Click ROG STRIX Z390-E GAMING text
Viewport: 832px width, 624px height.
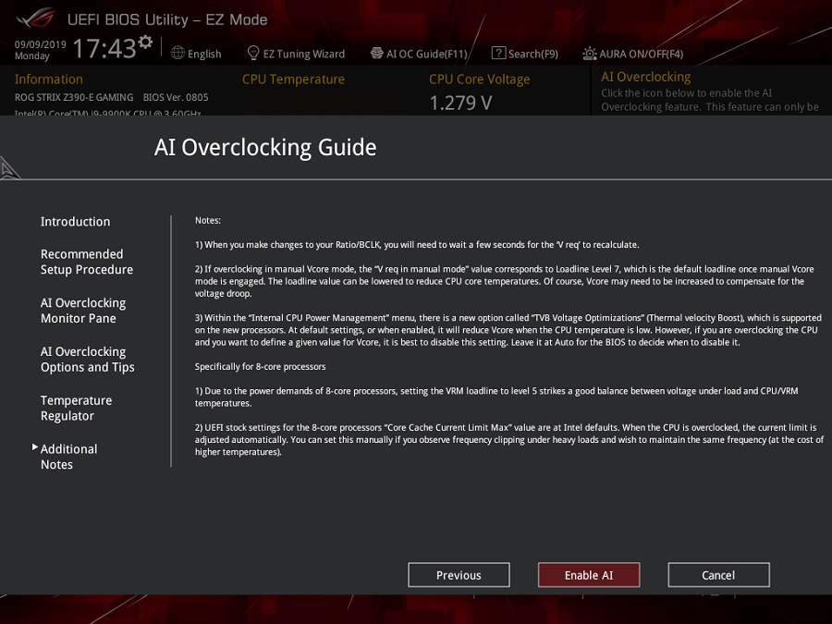click(x=74, y=97)
